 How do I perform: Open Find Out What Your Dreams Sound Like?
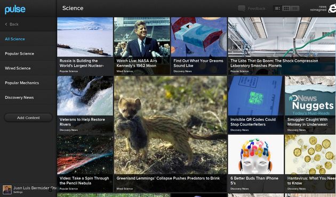199,46
